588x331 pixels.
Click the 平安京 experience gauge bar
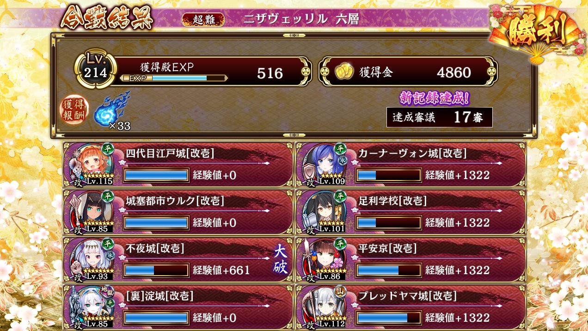click(x=389, y=270)
